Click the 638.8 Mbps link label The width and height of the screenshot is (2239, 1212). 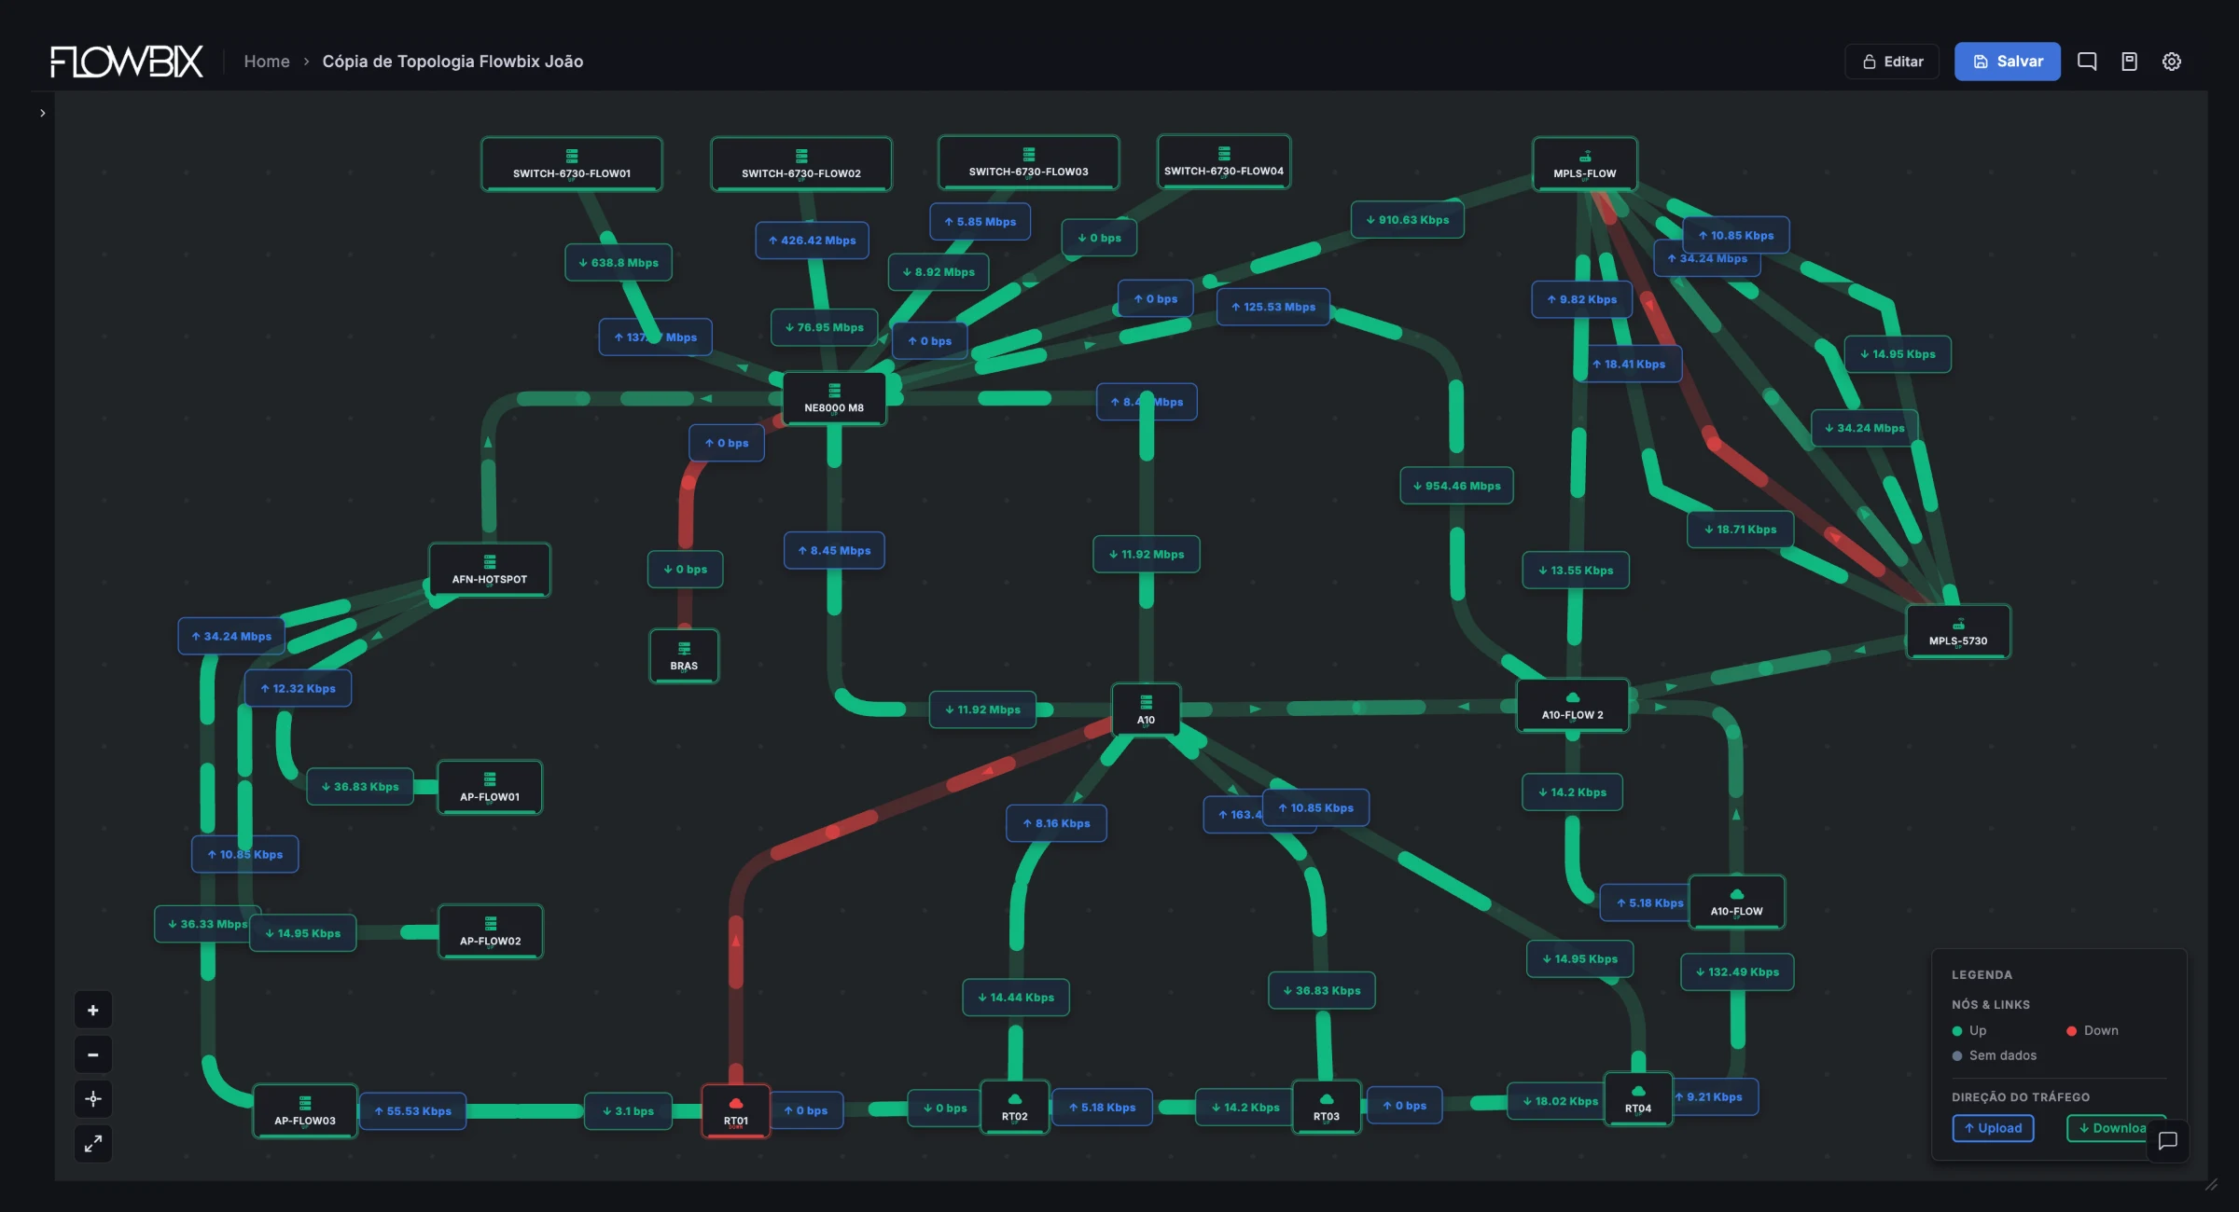coord(619,263)
